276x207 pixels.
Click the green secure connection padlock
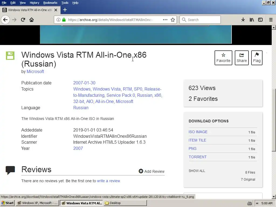tap(64, 20)
